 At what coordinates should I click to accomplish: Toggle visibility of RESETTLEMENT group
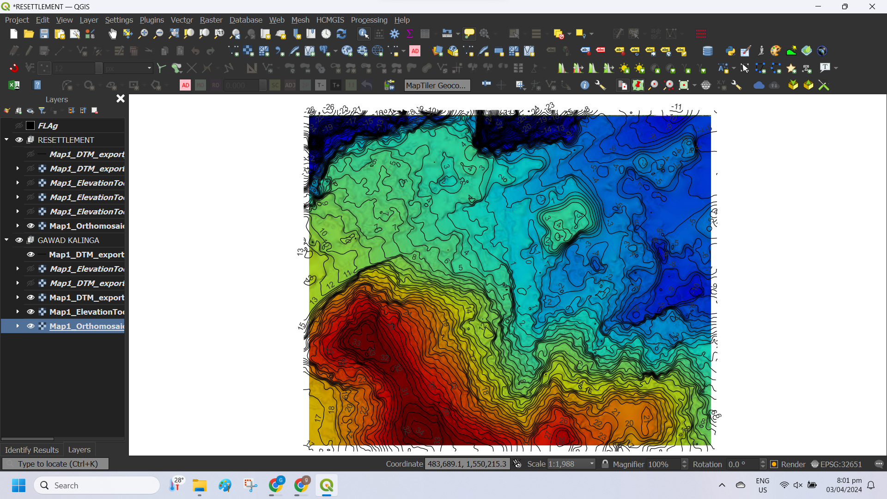coord(19,140)
